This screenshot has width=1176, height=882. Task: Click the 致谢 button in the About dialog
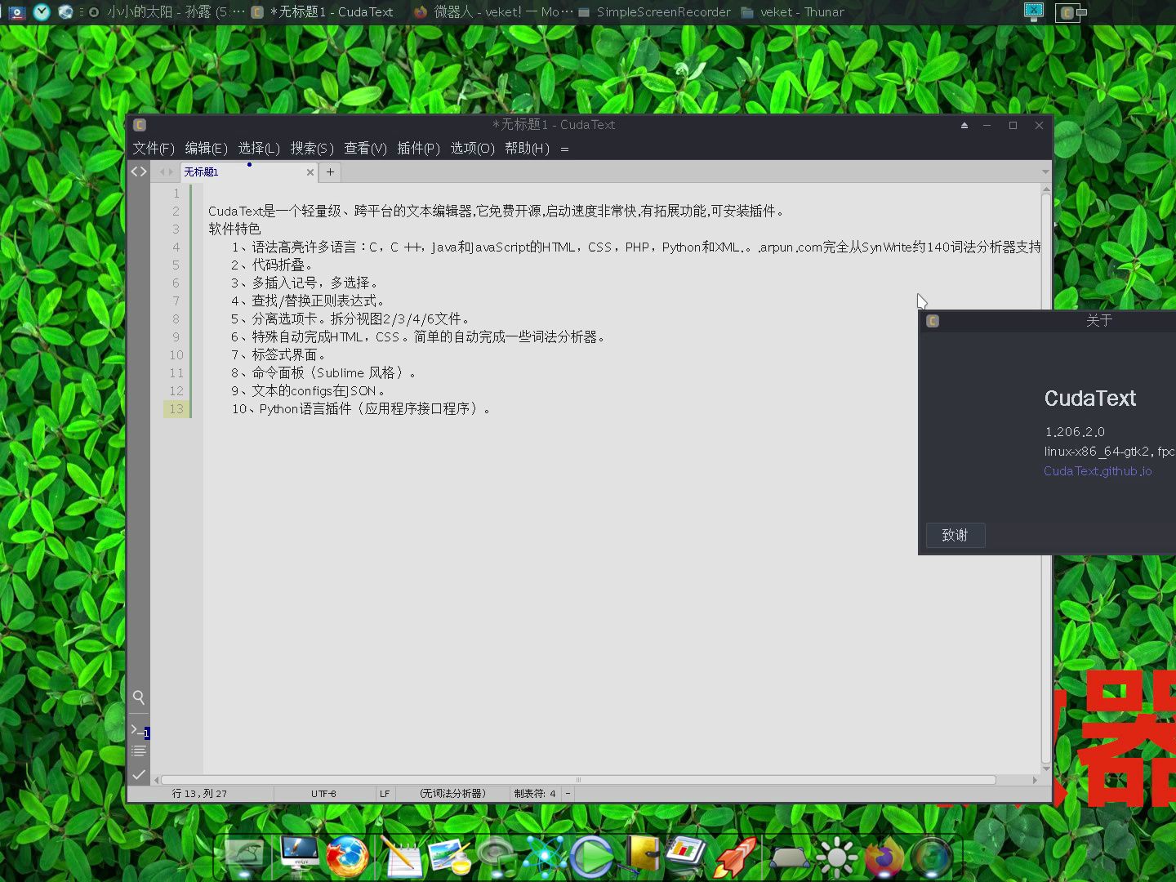coord(955,535)
